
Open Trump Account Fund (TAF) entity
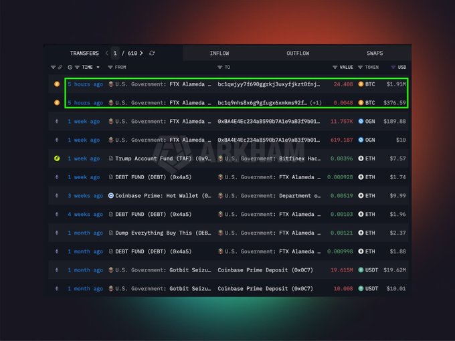(163, 158)
